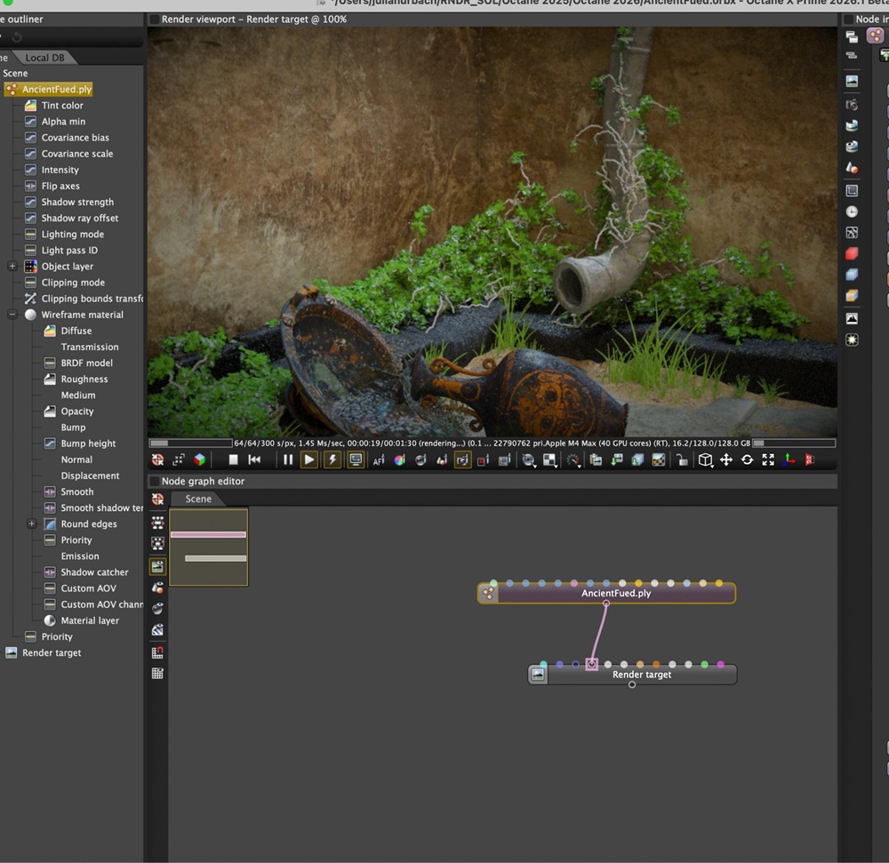Toggle the AF auto-focus picker button

click(379, 460)
